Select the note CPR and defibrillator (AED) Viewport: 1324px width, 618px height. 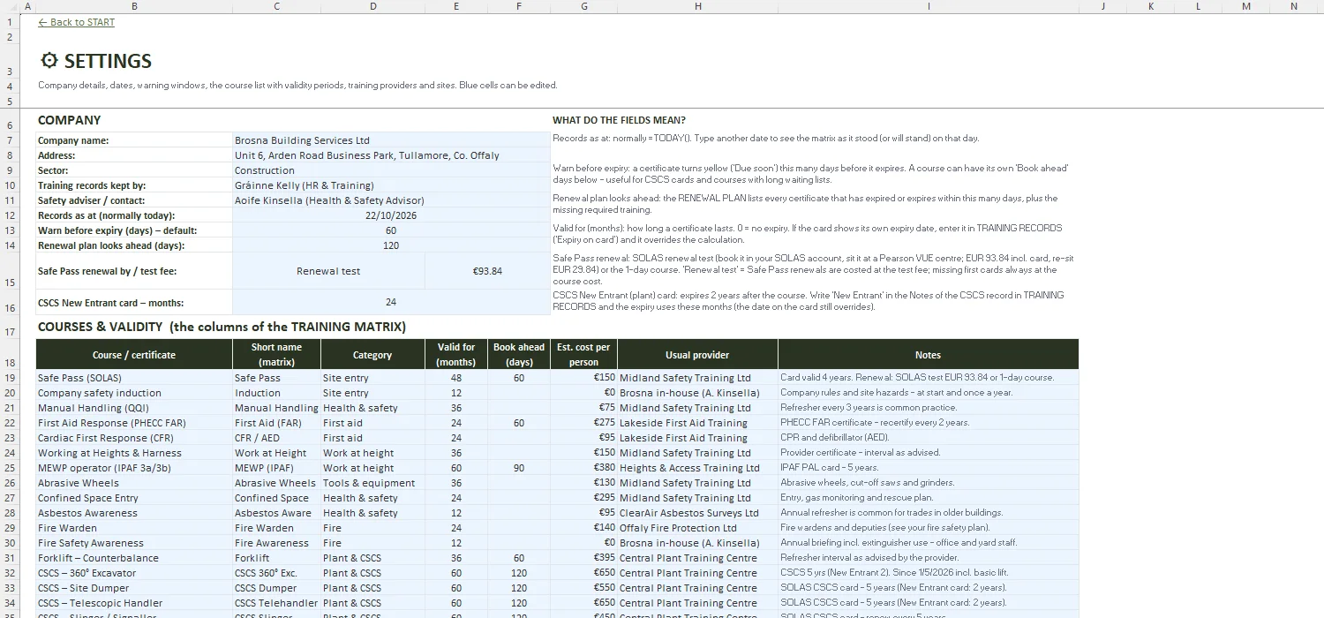(928, 437)
